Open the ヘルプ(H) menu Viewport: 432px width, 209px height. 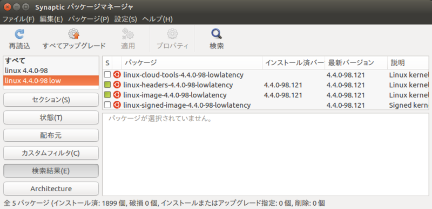click(x=158, y=19)
